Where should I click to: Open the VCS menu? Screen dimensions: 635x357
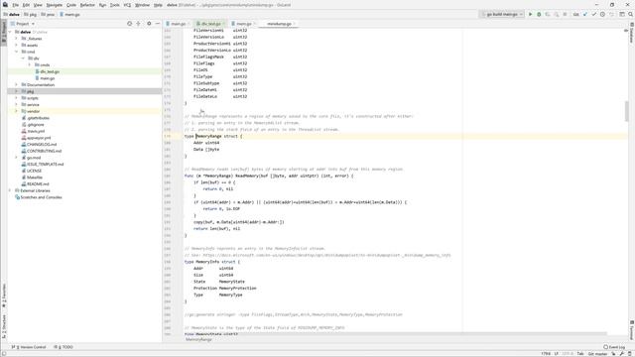pyautogui.click(x=127, y=5)
